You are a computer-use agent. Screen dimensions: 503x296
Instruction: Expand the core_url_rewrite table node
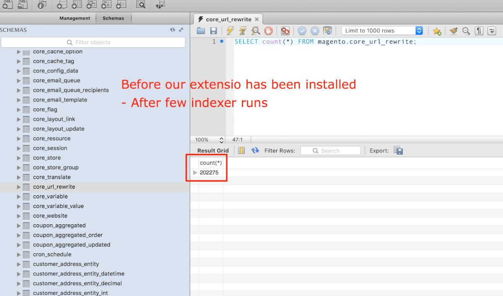coord(18,187)
